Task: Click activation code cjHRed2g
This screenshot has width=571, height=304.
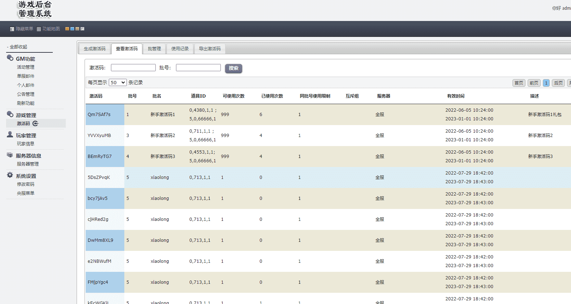Action: click(x=98, y=219)
